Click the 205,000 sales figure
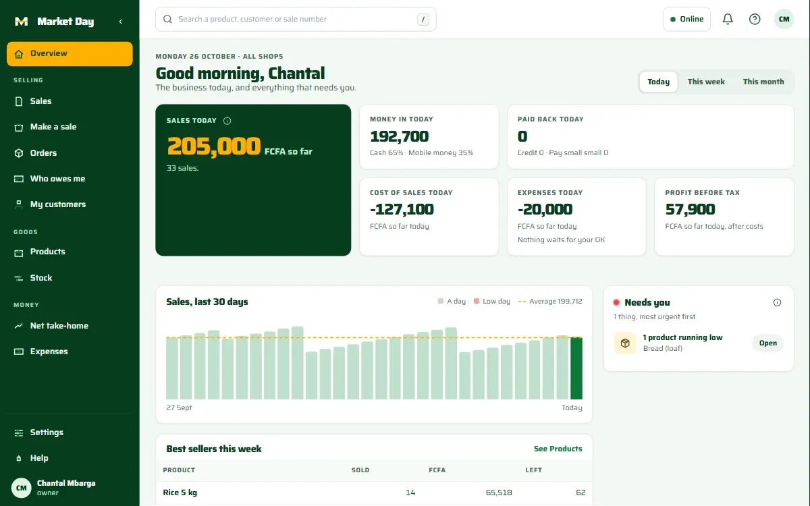 pyautogui.click(x=214, y=146)
